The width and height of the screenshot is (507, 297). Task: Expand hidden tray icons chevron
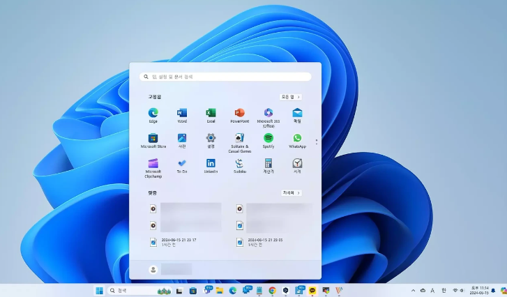pos(413,291)
